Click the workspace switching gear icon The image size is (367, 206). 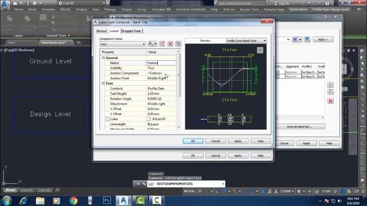point(299,191)
